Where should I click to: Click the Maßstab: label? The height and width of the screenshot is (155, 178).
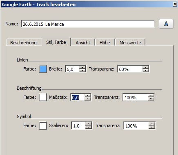58,97
